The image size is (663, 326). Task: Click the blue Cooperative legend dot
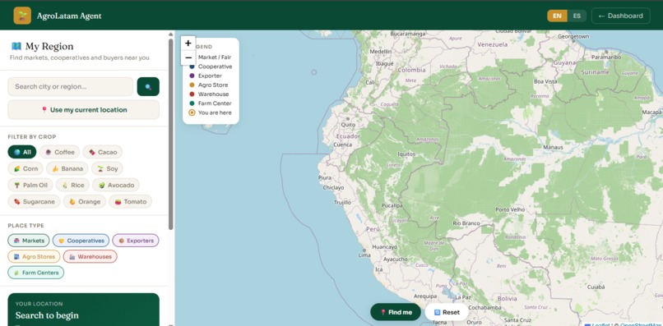pos(192,67)
